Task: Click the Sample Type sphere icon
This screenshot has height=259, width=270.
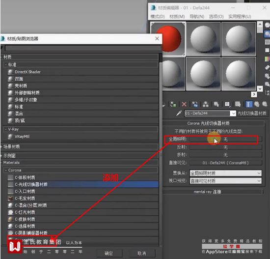Action: tap(267, 25)
